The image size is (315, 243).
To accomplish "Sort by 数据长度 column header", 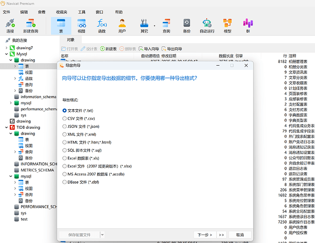I will (x=226, y=56).
